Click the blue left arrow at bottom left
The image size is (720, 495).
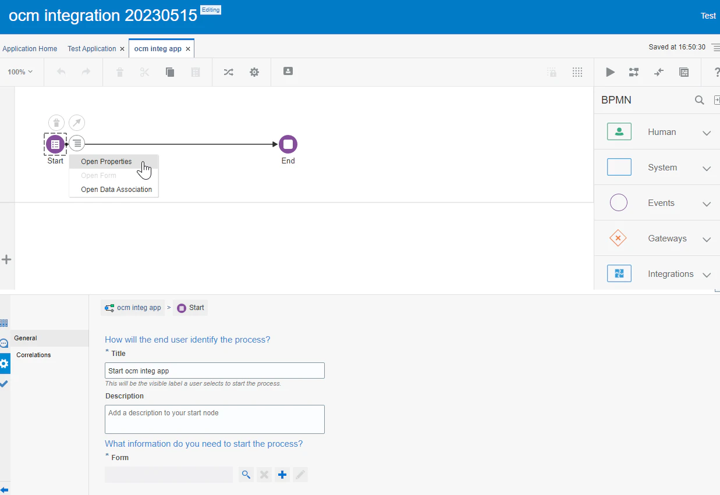(x=4, y=490)
